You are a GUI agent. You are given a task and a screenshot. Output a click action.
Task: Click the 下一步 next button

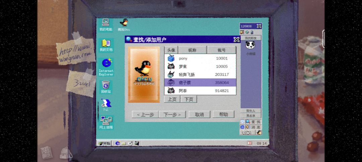tap(172, 114)
